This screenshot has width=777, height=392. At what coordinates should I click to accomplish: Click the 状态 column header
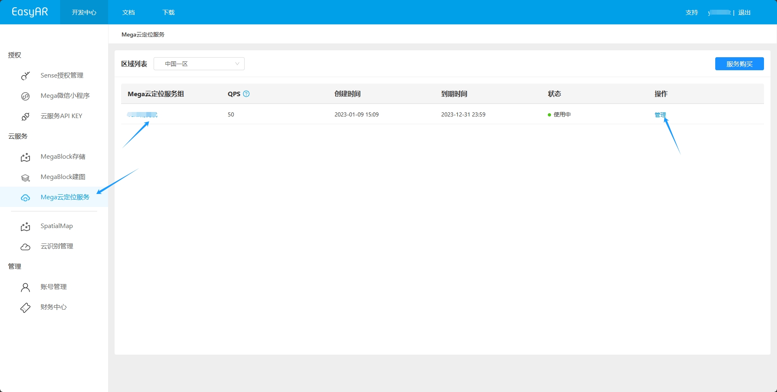[554, 94]
